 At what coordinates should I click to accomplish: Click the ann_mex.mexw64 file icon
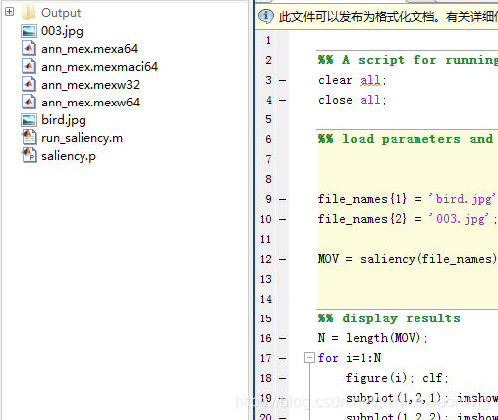[x=29, y=102]
